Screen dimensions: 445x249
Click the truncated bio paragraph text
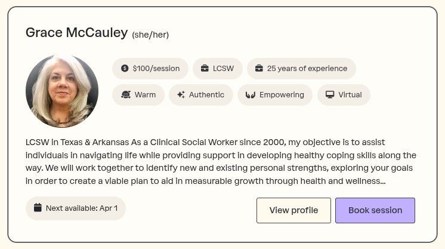[x=220, y=162]
